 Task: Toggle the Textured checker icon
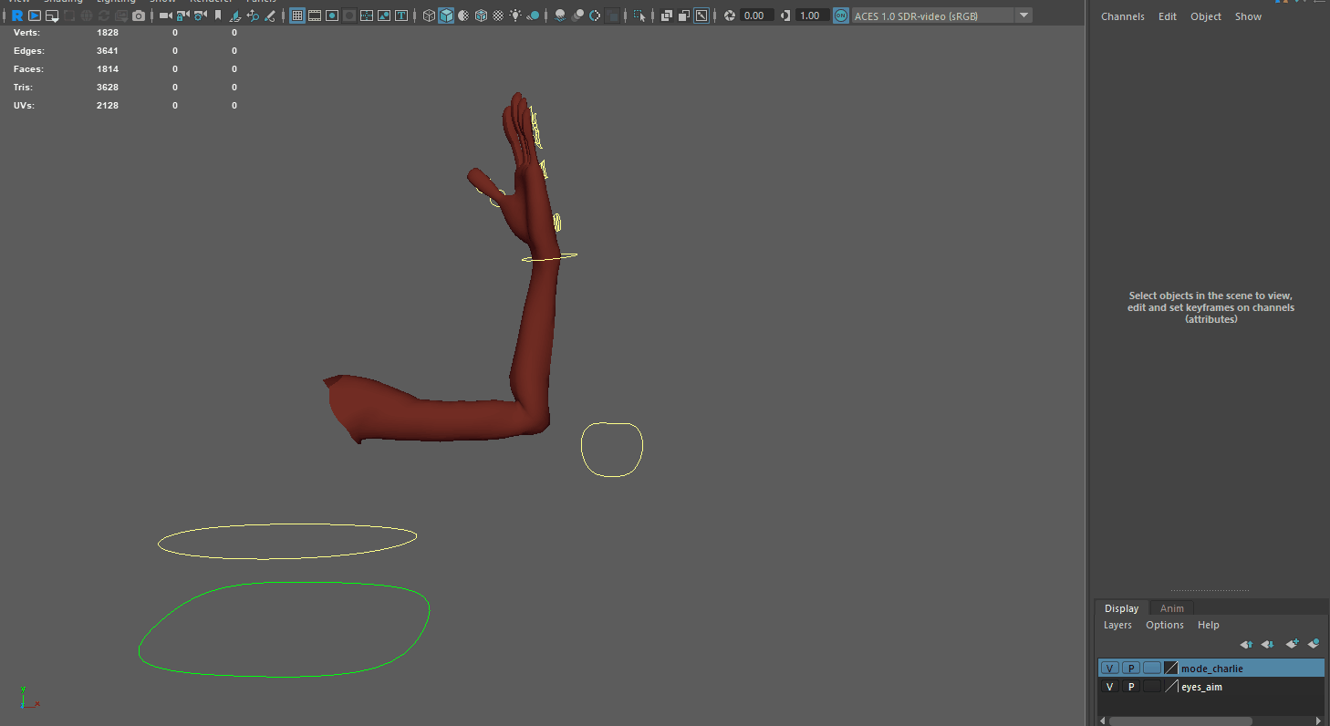coord(498,16)
